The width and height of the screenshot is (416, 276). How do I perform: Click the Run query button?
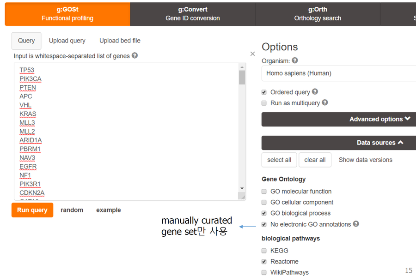pos(32,210)
